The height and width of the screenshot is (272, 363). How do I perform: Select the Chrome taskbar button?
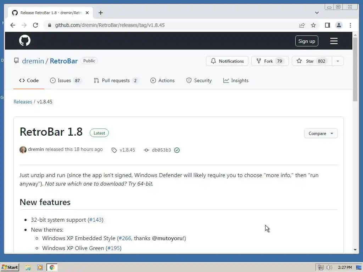tap(52, 268)
